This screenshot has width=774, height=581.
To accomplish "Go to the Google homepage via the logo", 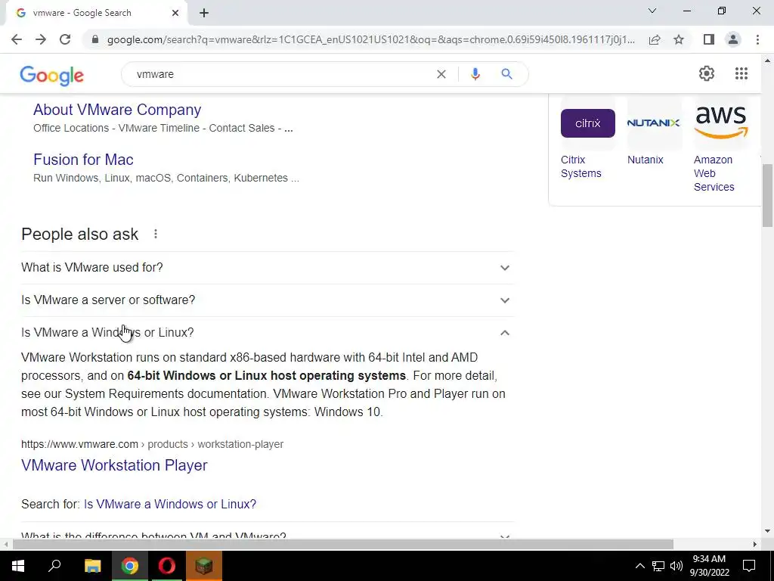I will coord(52,75).
